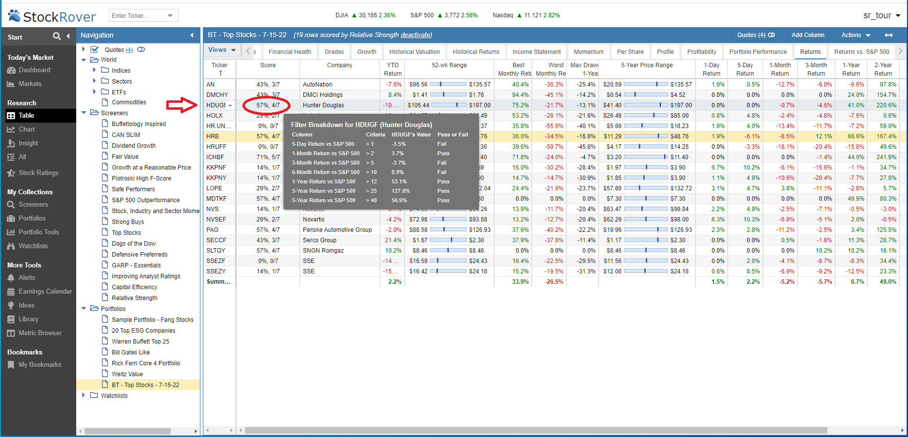Screen dimensions: 908x437
Task: Collapse the Navigation panel arrow
Action: coord(192,35)
